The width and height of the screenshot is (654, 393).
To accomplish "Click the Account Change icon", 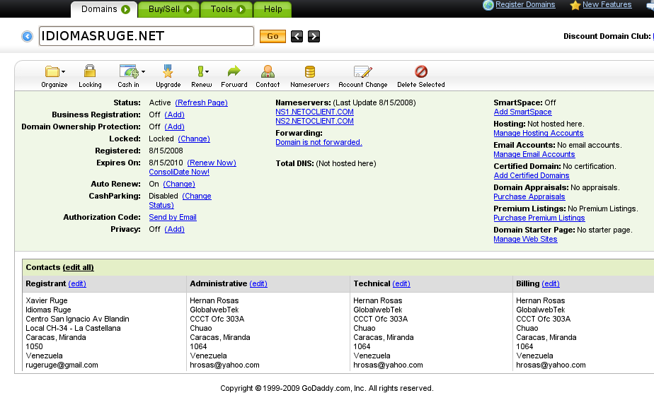I will [362, 71].
